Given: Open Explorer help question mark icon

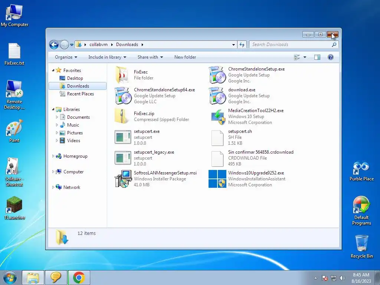Looking at the screenshot, I should click(331, 57).
